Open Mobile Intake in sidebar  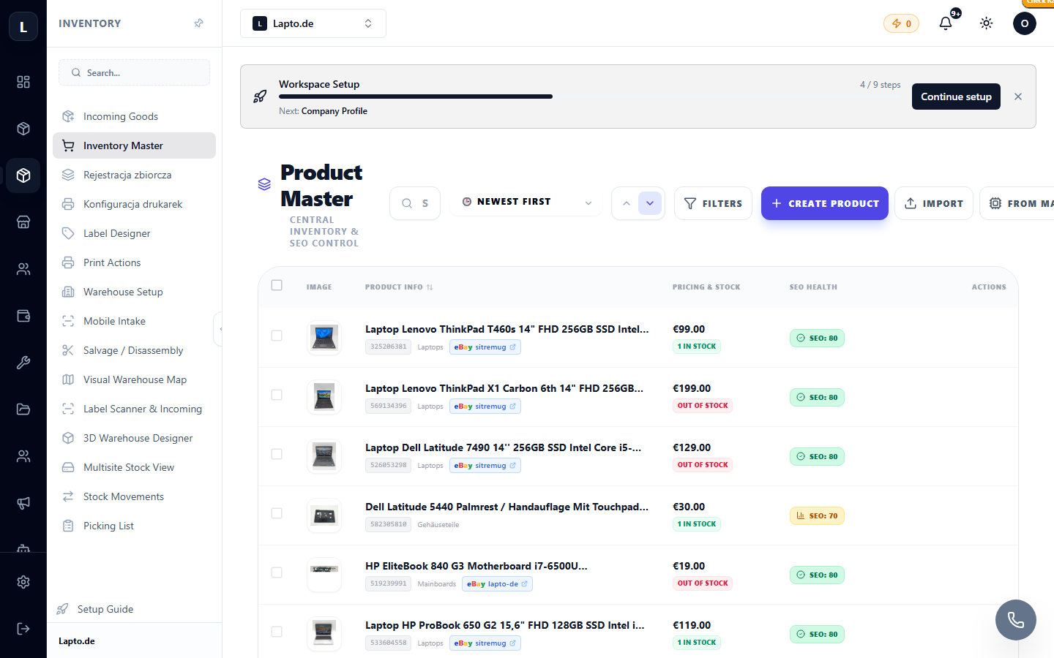click(134, 321)
